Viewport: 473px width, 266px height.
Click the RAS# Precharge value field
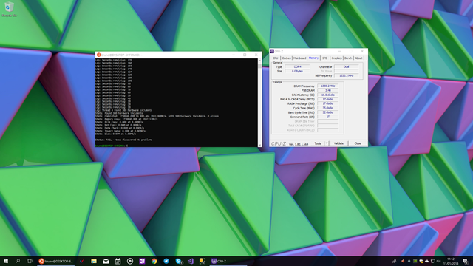click(328, 103)
